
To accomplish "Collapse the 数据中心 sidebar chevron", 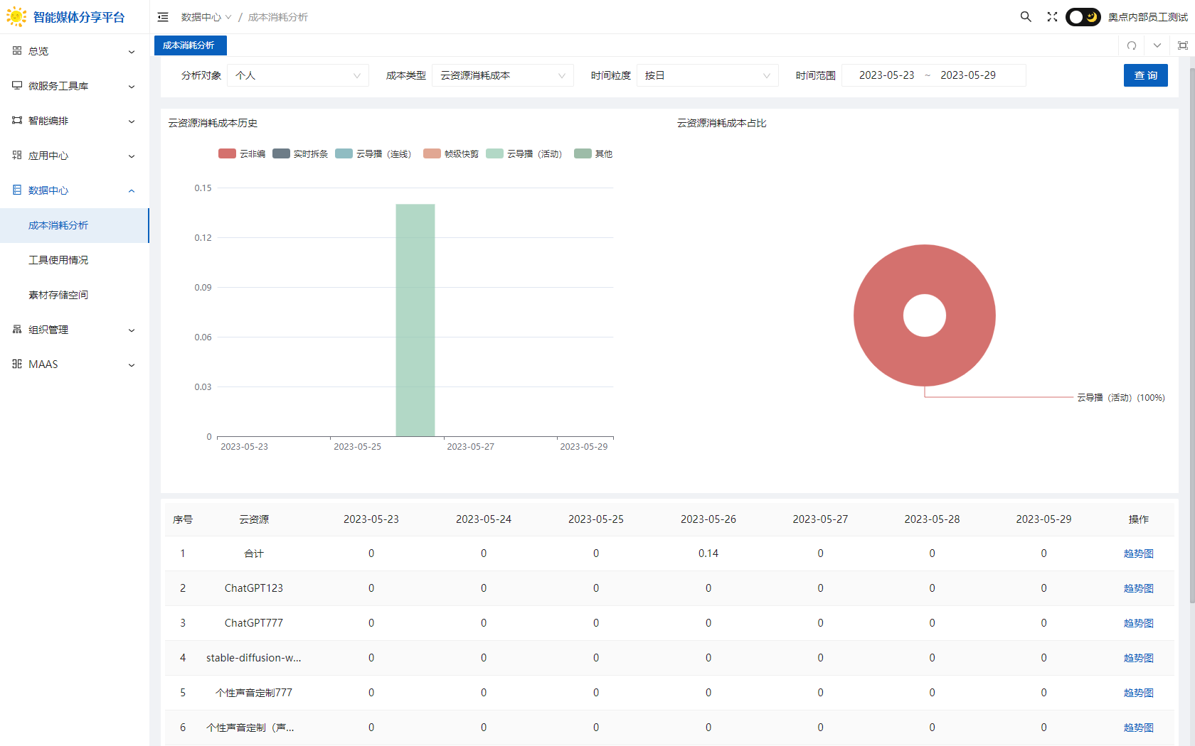I will pyautogui.click(x=132, y=190).
